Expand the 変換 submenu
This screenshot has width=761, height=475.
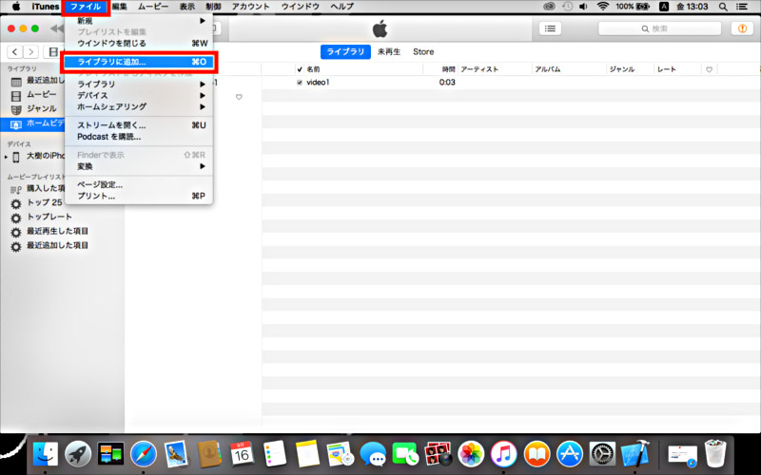[x=141, y=166]
